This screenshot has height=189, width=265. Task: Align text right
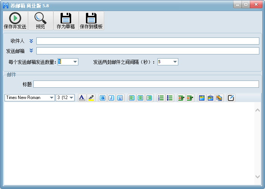[149, 98]
